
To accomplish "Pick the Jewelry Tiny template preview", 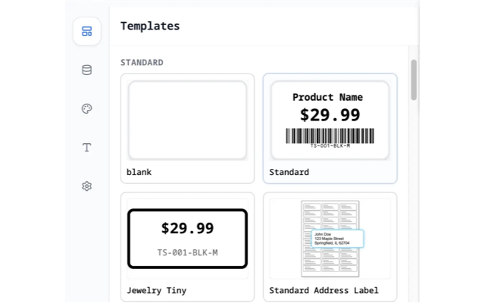I will pyautogui.click(x=187, y=238).
